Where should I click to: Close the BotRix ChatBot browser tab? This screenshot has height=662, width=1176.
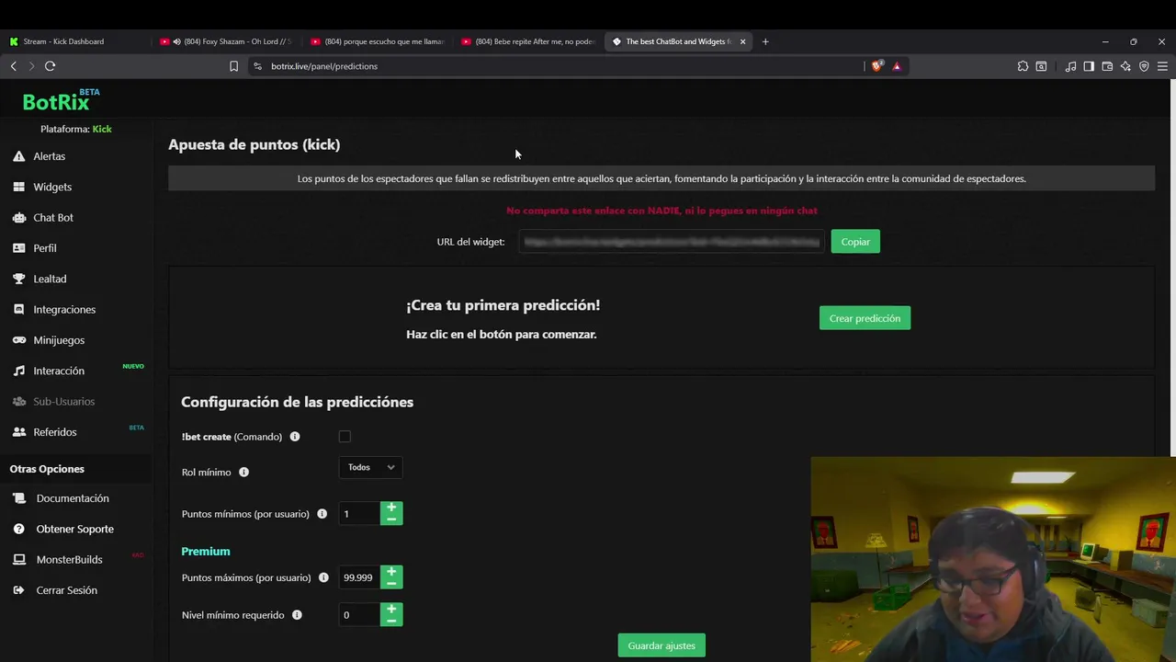click(742, 41)
